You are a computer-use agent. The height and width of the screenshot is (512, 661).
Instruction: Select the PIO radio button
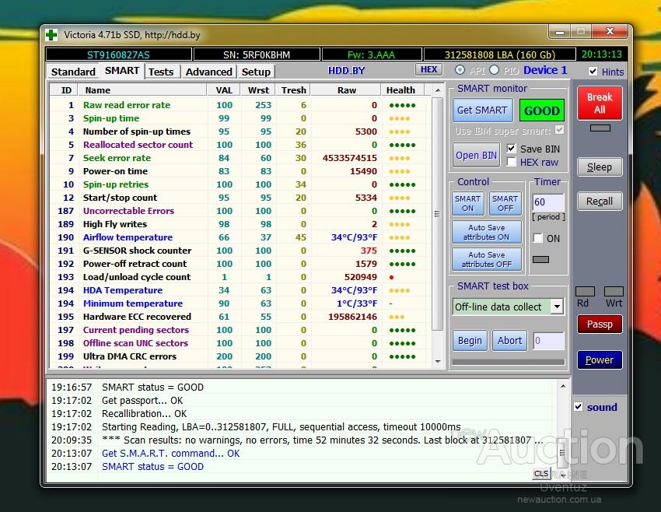click(495, 70)
